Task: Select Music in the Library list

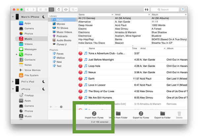Action: (63, 20)
